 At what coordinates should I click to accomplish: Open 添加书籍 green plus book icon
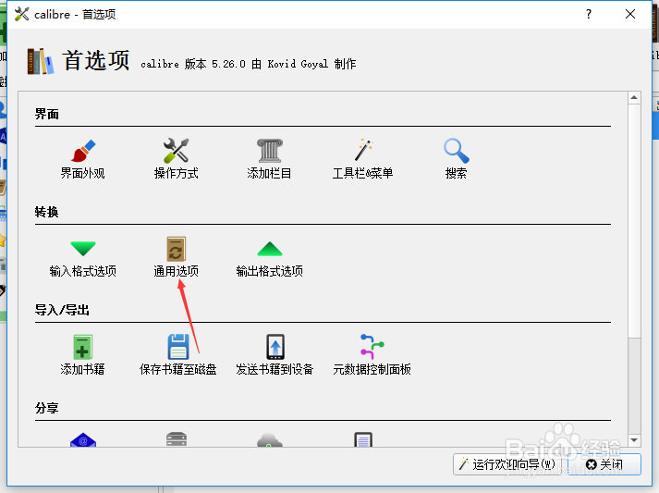(83, 347)
